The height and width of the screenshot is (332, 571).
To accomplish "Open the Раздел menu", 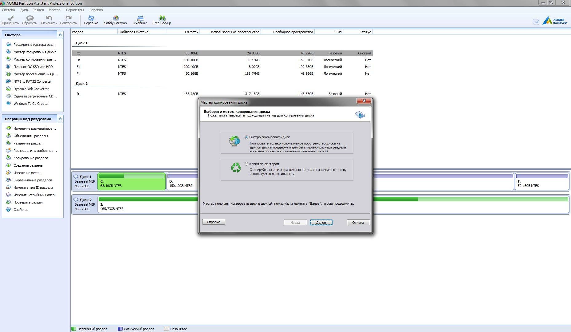I will point(38,10).
